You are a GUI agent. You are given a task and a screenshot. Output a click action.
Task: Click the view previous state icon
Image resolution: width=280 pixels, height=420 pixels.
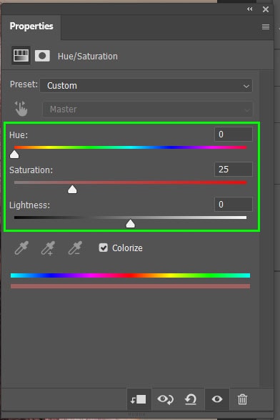coord(165,399)
